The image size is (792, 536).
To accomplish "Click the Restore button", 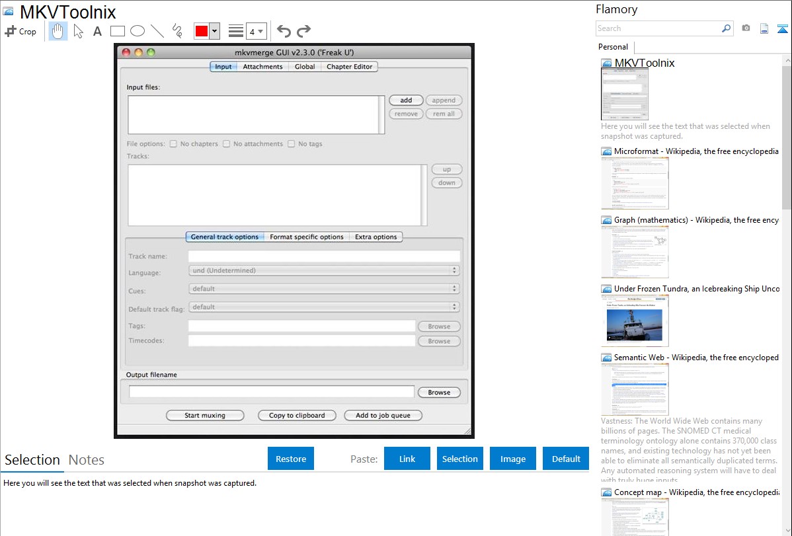I will pyautogui.click(x=291, y=459).
